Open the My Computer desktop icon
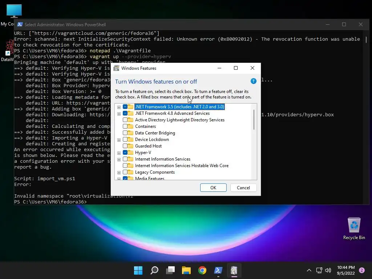 tap(14, 12)
